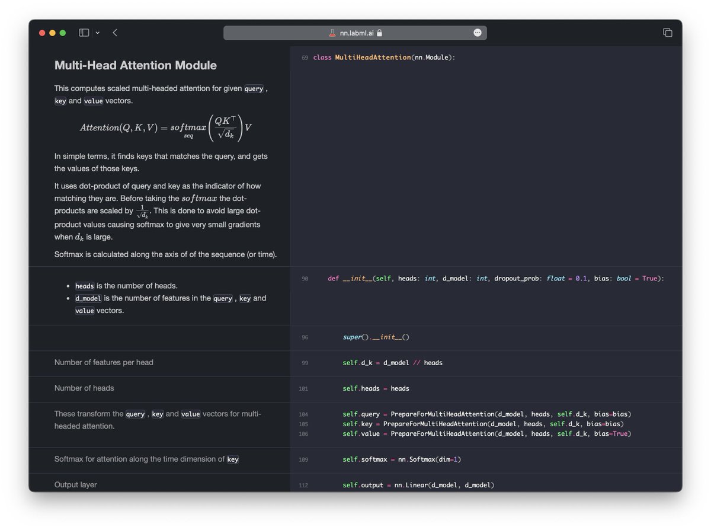Click line number 69
711x530 pixels.
point(305,58)
